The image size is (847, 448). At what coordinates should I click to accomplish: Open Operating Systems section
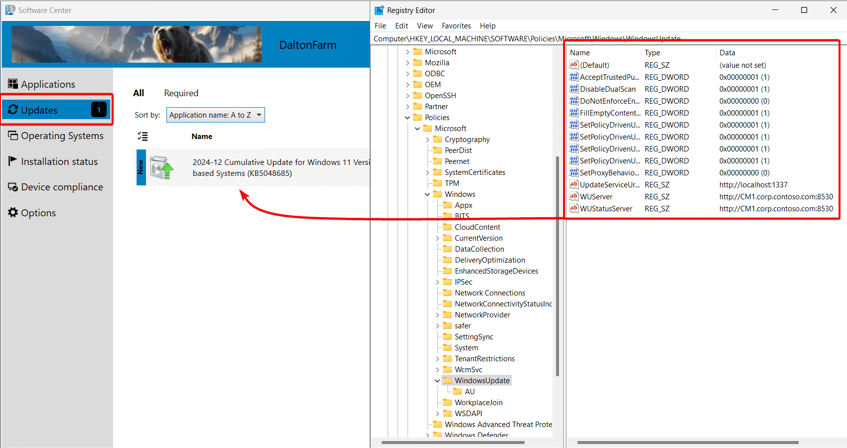55,136
